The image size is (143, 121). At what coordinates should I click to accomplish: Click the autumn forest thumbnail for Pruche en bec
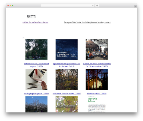[x=67, y=80]
